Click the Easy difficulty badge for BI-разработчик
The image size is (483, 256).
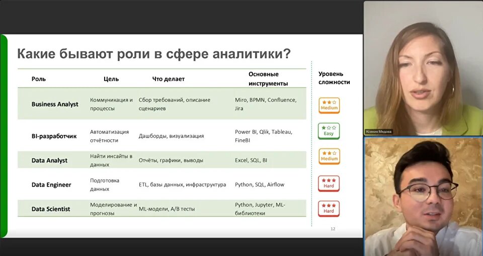click(x=329, y=131)
